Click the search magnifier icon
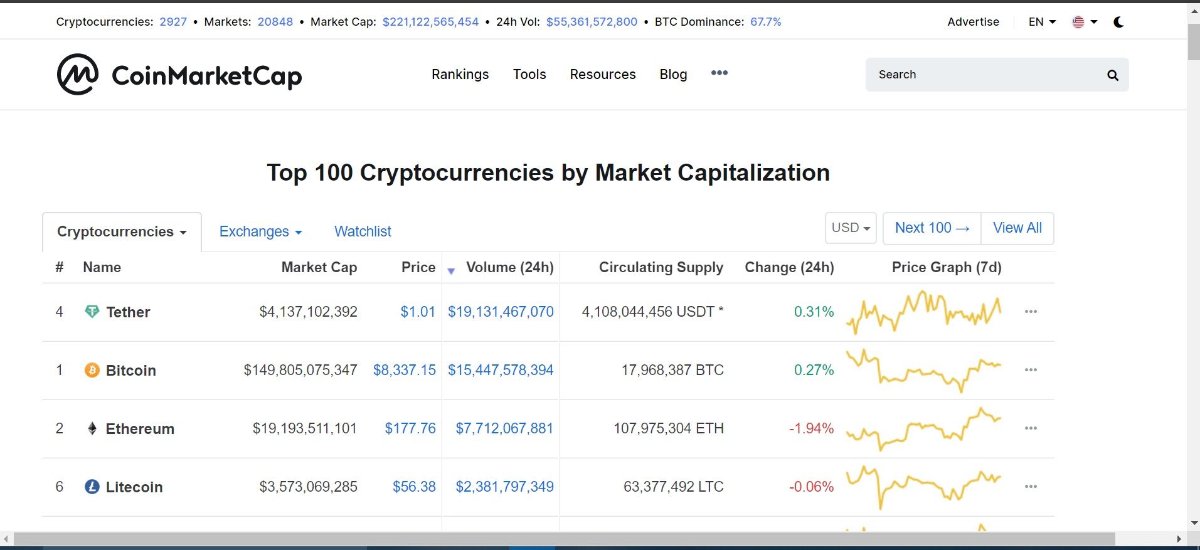 coord(1113,75)
